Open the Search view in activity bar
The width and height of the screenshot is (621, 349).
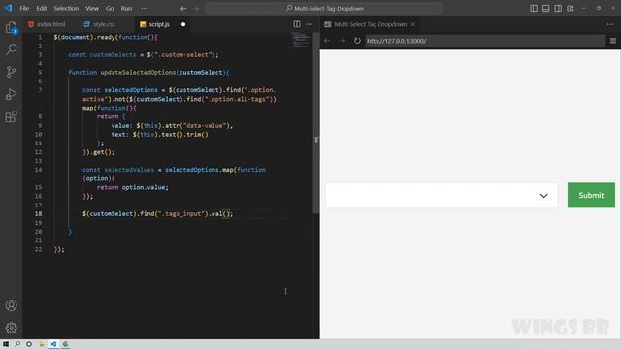pyautogui.click(x=11, y=49)
